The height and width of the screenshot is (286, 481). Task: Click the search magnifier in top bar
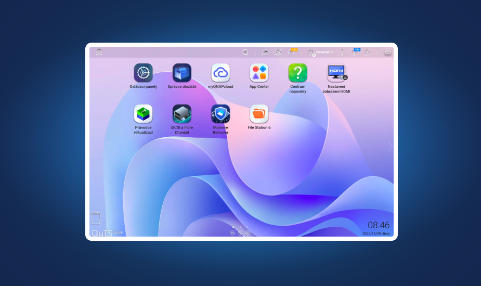tap(245, 52)
